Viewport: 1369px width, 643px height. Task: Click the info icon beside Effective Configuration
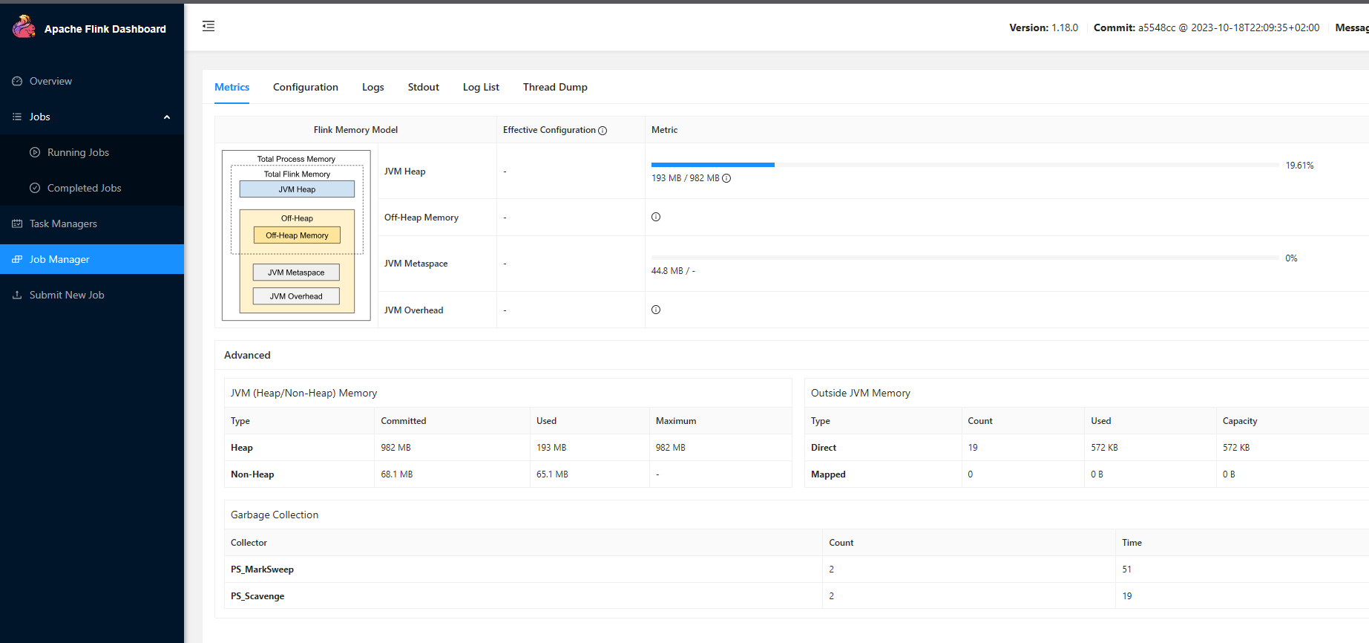point(603,131)
